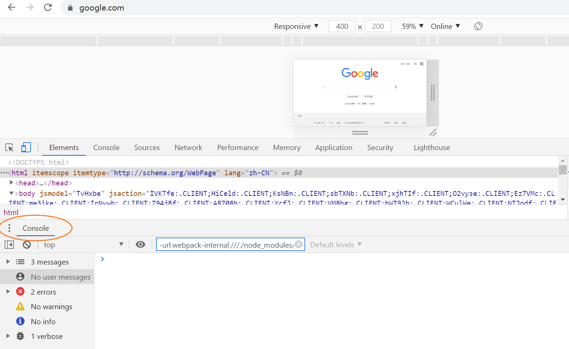The image size is (569, 349).
Task: Activate the inspect element picker
Action: [x=9, y=147]
